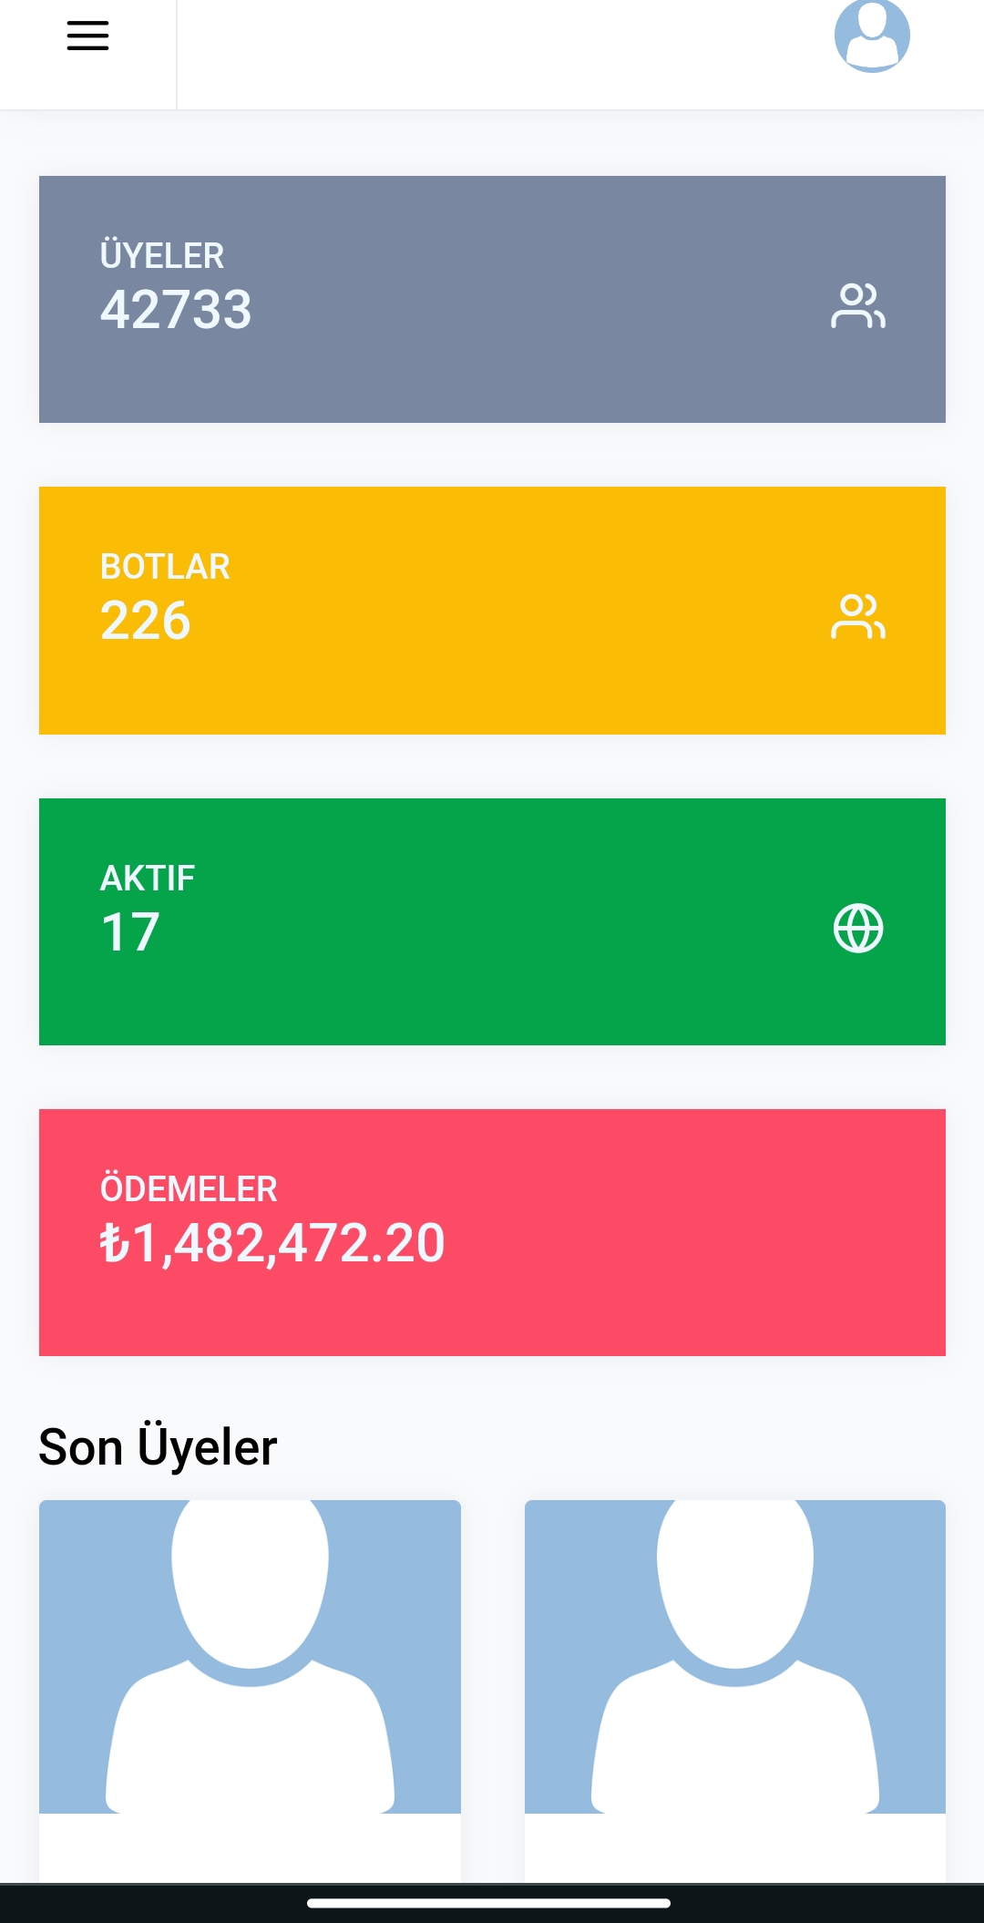This screenshot has height=1923, width=984.
Task: Open the second recent member avatar
Action: tap(735, 1657)
